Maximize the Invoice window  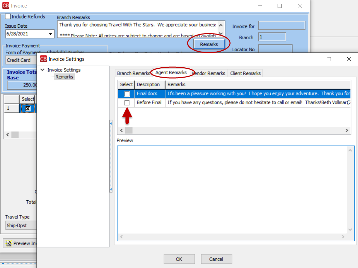(280, 6)
